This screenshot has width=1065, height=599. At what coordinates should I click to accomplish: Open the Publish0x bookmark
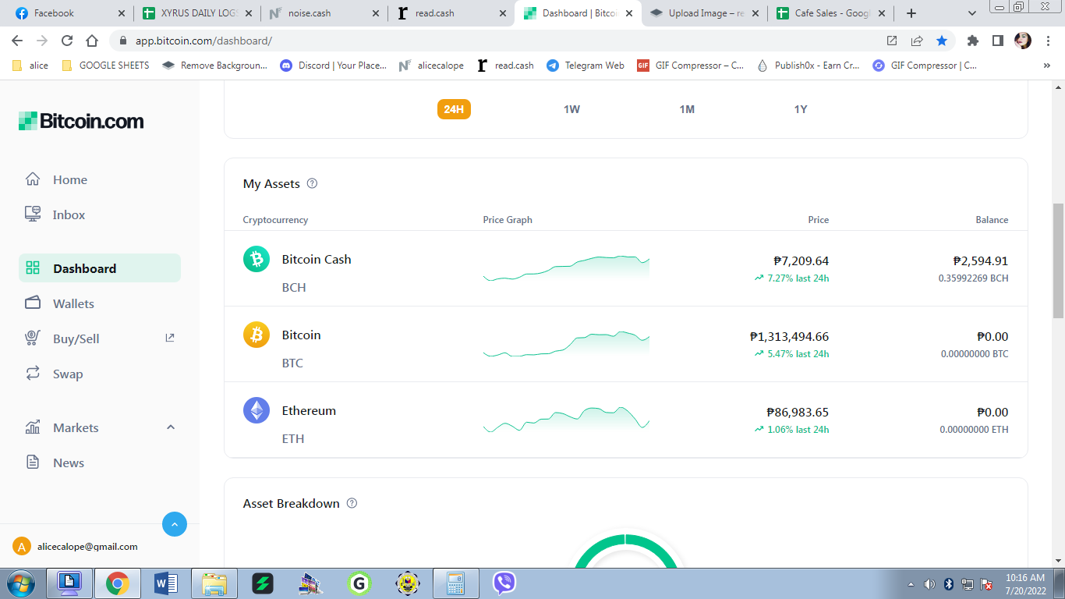(808, 66)
